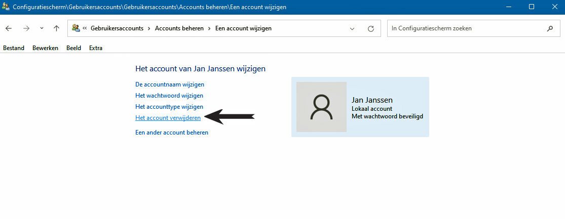Image resolution: width=565 pixels, height=219 pixels.
Task: Click Een ander account beheren link
Action: [172, 133]
